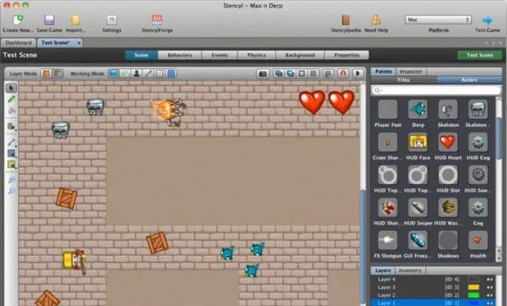Toggle Layer 2 visibility eye
The height and width of the screenshot is (306, 507).
[x=489, y=295]
